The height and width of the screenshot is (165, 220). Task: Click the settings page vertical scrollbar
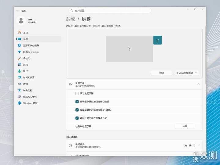206,55
